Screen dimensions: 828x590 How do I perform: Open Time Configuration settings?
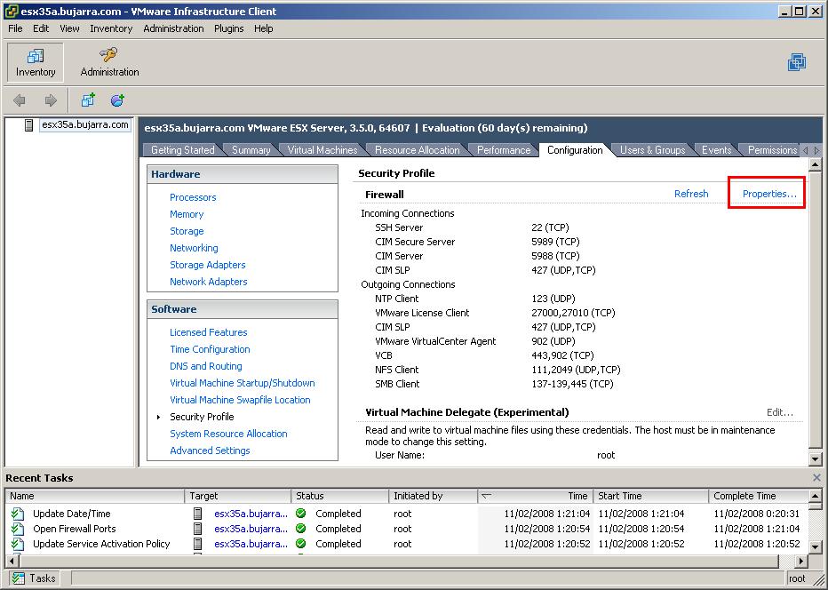pos(210,350)
